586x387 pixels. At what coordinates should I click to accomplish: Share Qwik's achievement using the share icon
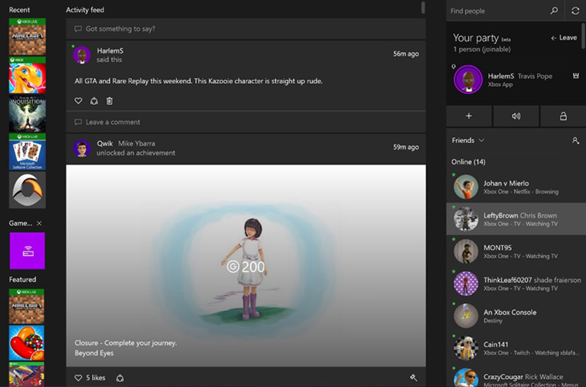click(120, 378)
